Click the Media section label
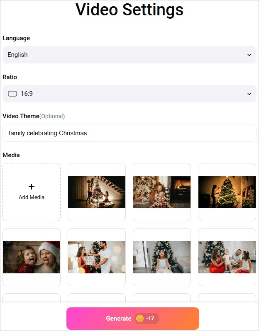Screen dimensions: 259x331 click(x=11, y=155)
